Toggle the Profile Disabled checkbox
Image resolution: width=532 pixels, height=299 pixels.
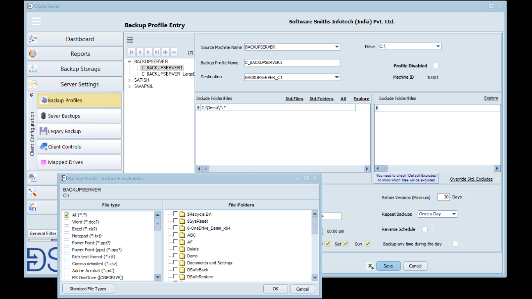[x=435, y=65]
